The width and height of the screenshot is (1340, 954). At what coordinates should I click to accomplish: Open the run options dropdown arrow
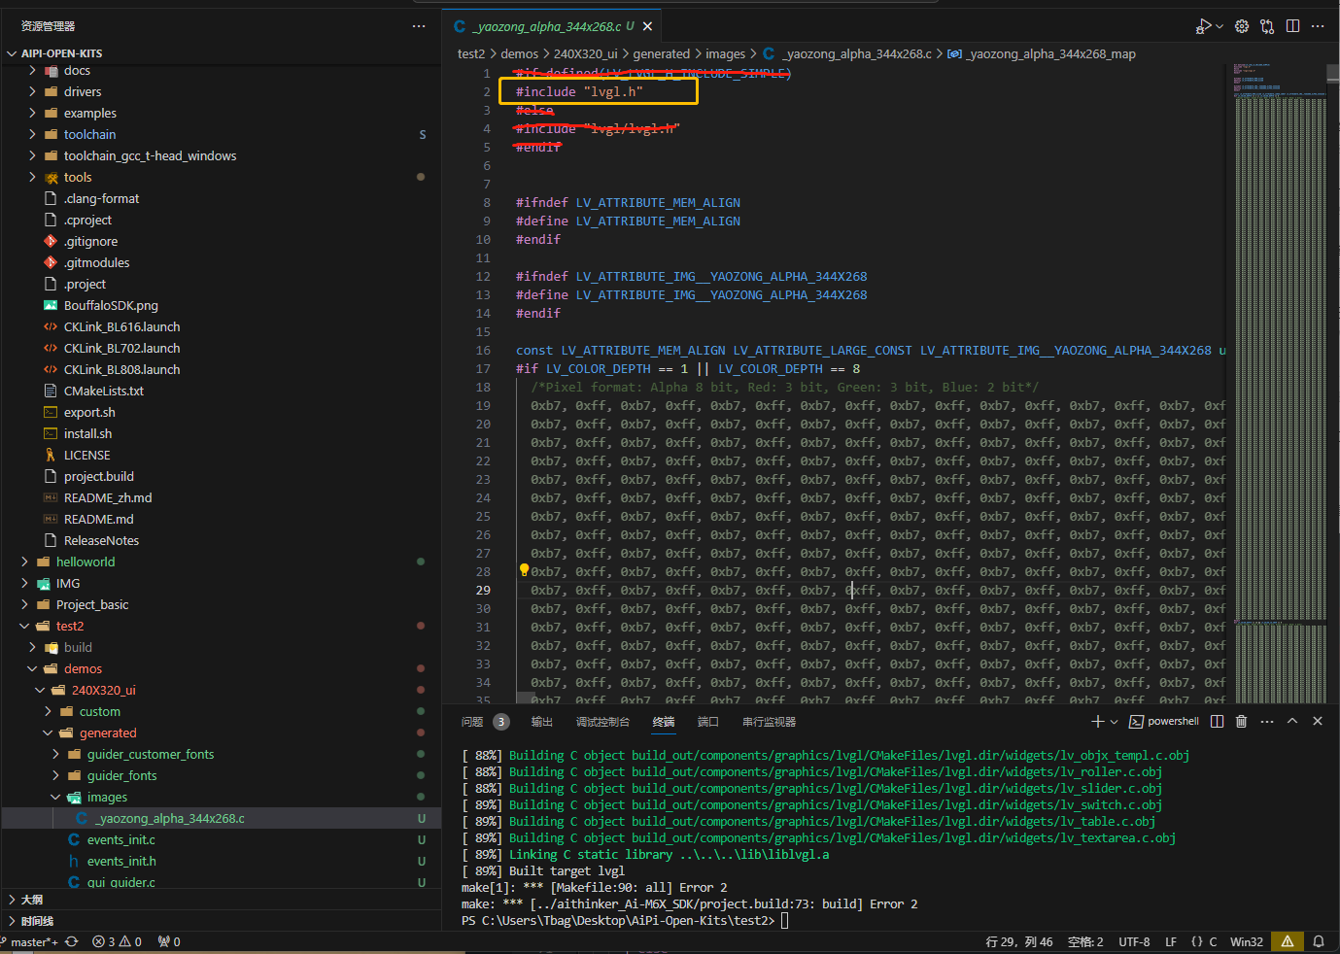(1219, 26)
